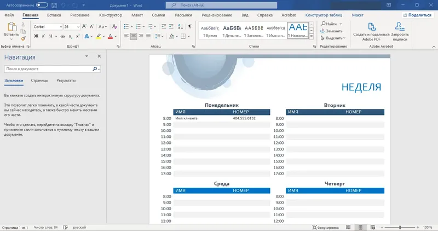Click the Cut scissors icon

23,25
